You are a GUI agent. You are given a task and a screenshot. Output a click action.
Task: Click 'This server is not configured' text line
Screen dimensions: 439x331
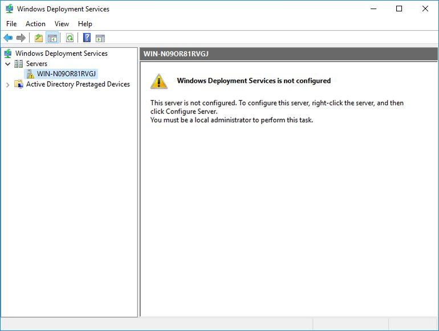[277, 103]
